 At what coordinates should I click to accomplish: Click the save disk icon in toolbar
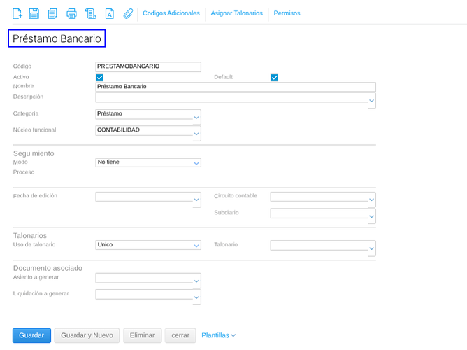pyautogui.click(x=34, y=13)
